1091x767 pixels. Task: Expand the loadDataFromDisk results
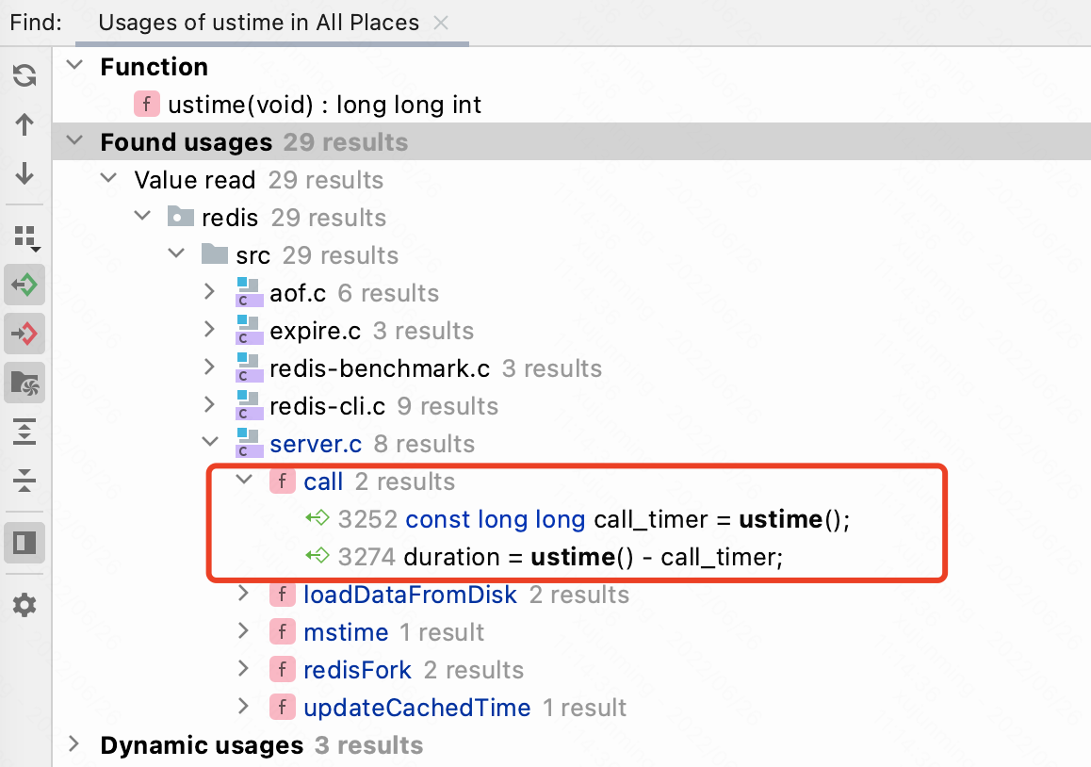(x=243, y=593)
